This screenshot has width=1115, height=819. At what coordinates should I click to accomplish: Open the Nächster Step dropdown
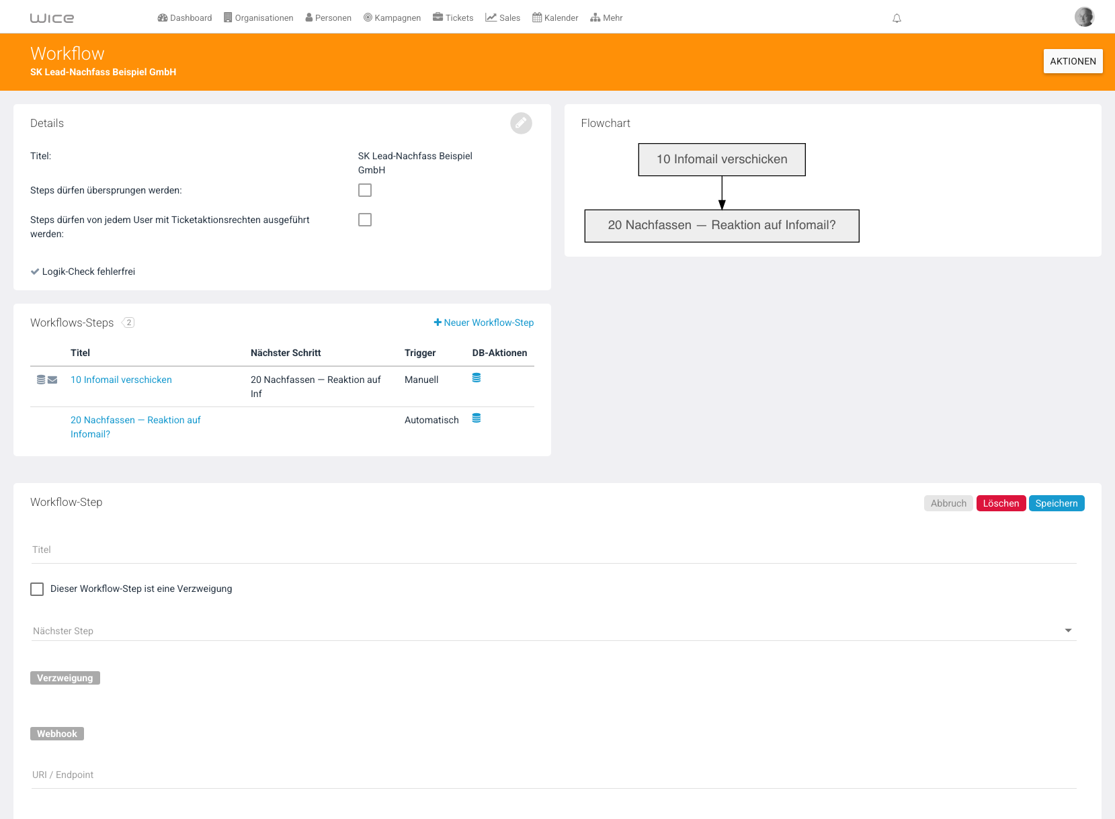(x=553, y=630)
